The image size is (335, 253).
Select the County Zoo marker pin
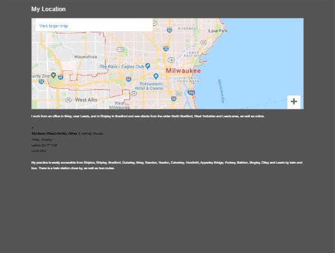54,75
